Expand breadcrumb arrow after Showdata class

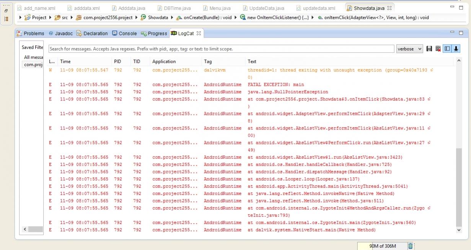point(172,18)
